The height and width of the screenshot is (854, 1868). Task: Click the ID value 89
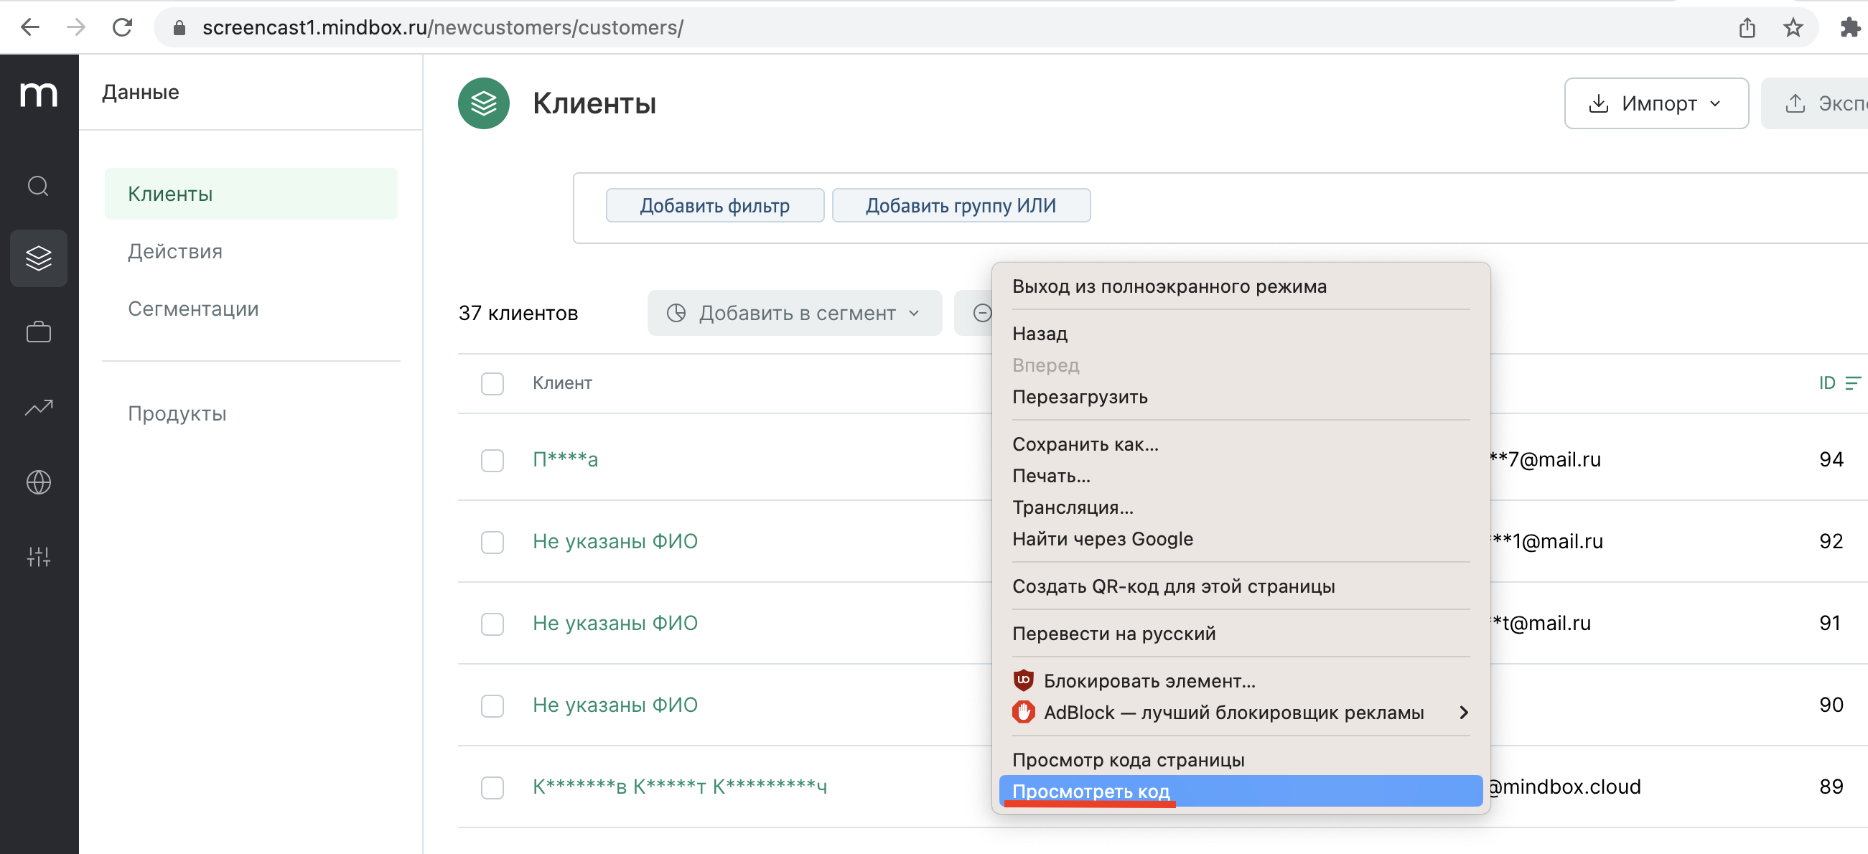1831,787
